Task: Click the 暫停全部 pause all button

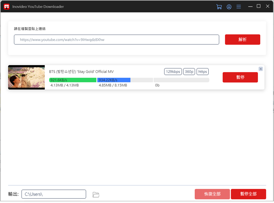Action: pos(248,194)
